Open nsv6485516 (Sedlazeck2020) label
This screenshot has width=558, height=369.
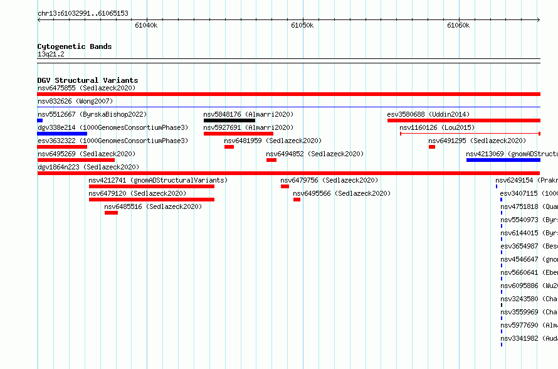[153, 206]
